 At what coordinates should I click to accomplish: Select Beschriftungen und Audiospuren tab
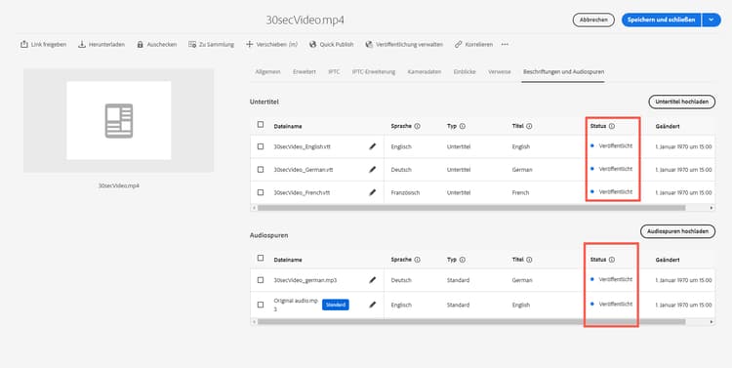click(x=563, y=72)
